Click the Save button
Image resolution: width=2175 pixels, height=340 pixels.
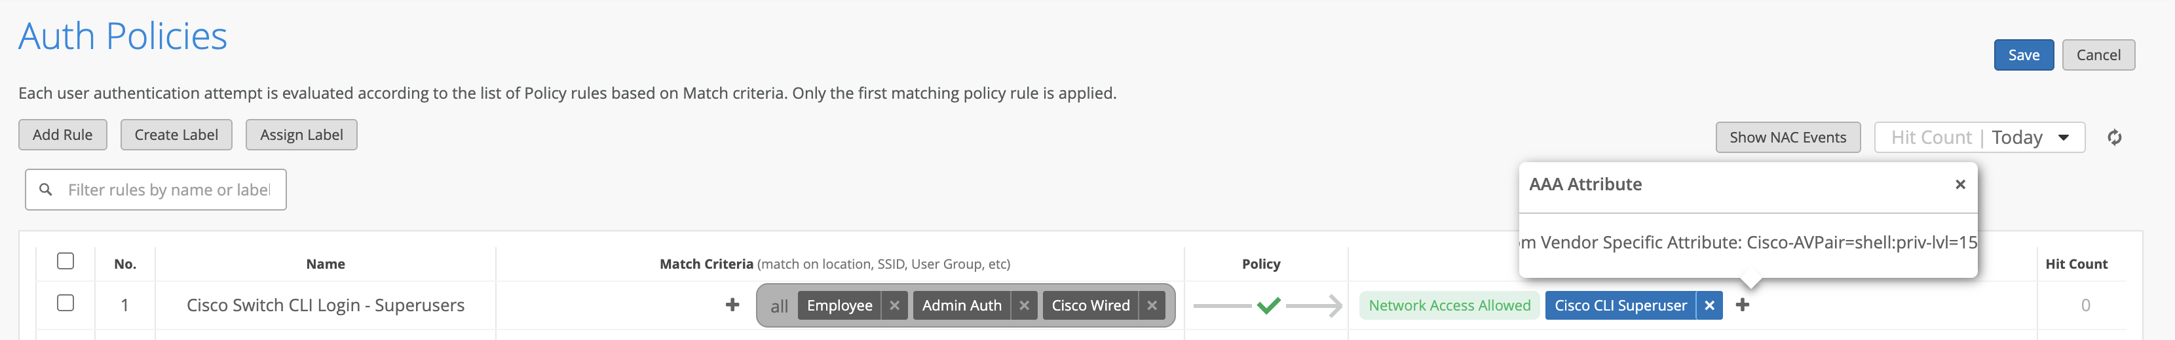tap(2023, 55)
